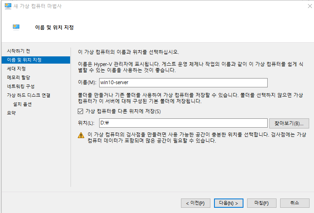
Task: Cancel the wizard with 취소
Action: (x=295, y=203)
